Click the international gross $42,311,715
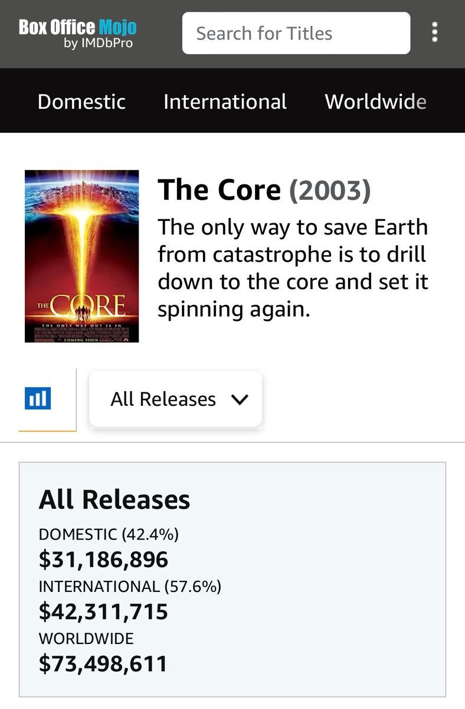 pos(103,612)
